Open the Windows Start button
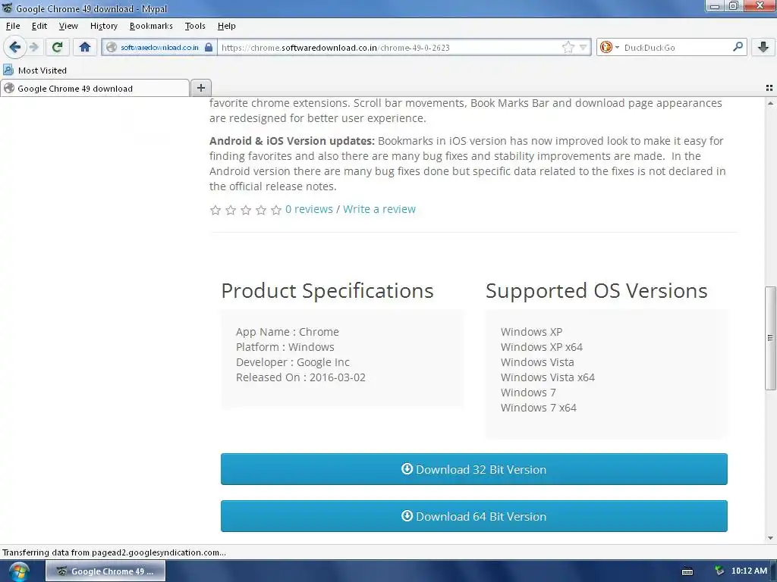Image resolution: width=777 pixels, height=582 pixels. [19, 572]
